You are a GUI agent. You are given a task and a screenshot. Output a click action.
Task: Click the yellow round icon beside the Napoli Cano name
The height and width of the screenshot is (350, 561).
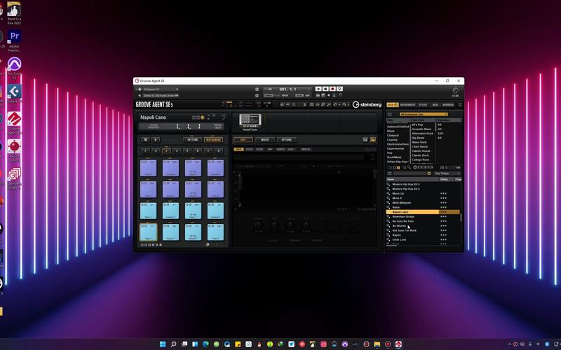203,118
